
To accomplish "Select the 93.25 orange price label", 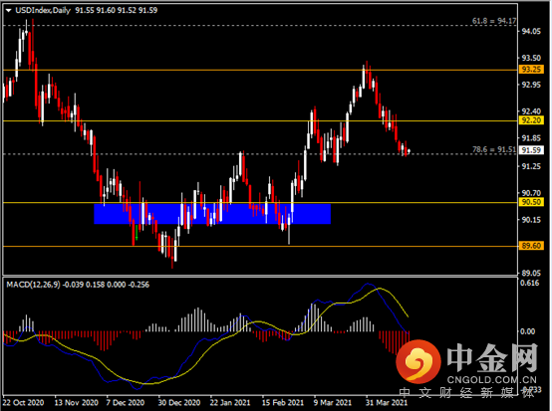I will click(531, 70).
